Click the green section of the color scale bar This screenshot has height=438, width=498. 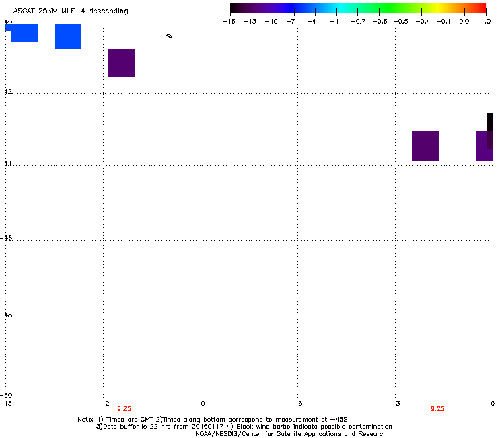pyautogui.click(x=390, y=8)
